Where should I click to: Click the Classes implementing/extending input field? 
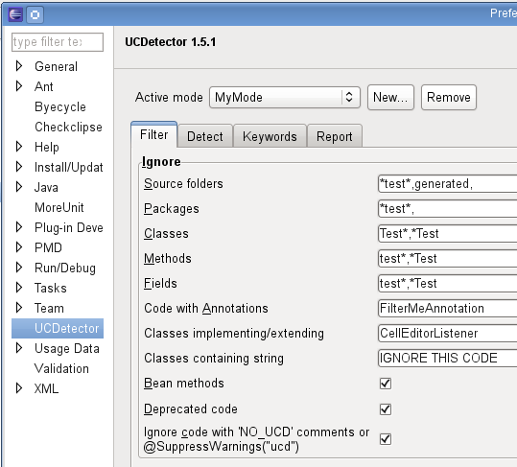click(x=447, y=333)
